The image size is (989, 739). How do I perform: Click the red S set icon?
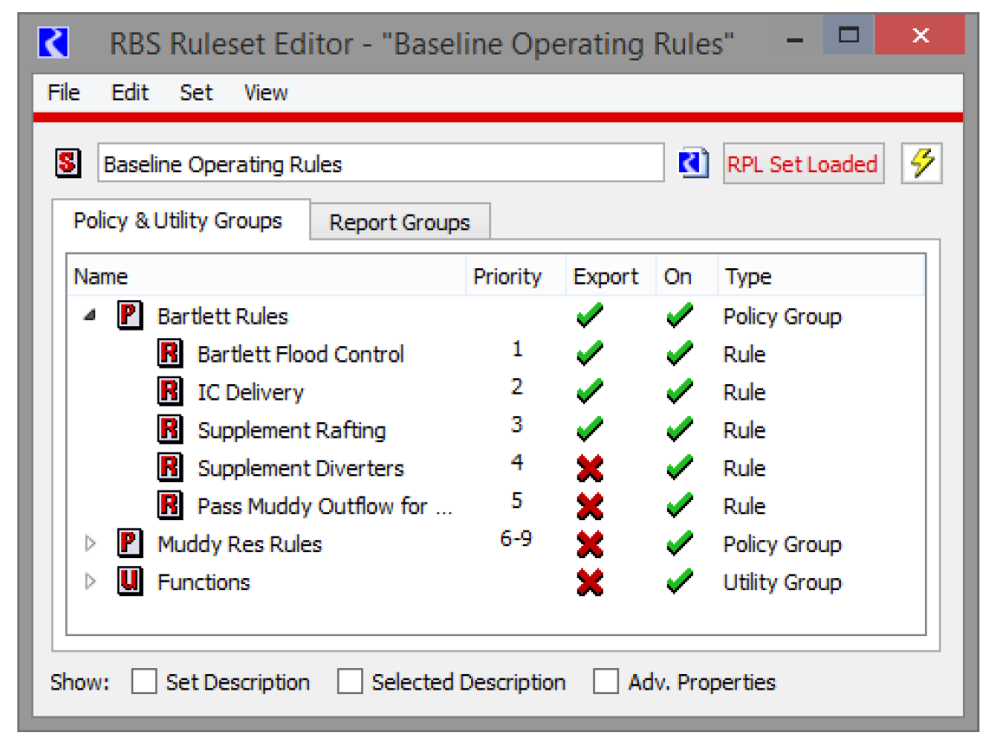tap(68, 164)
